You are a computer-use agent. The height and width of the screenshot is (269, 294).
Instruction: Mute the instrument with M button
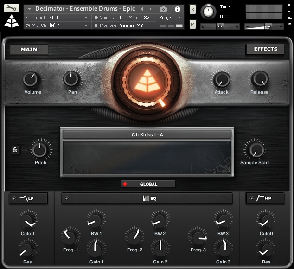[x=192, y=25]
